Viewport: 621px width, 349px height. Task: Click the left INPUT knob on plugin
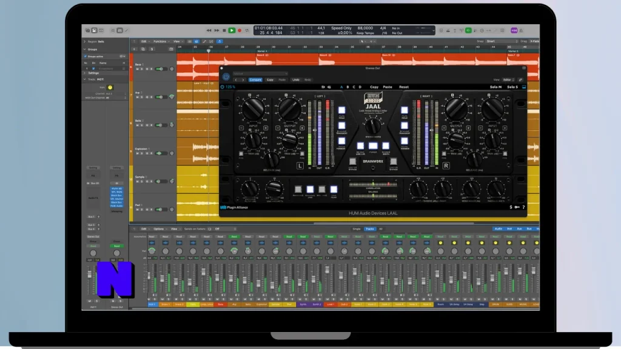(253, 108)
